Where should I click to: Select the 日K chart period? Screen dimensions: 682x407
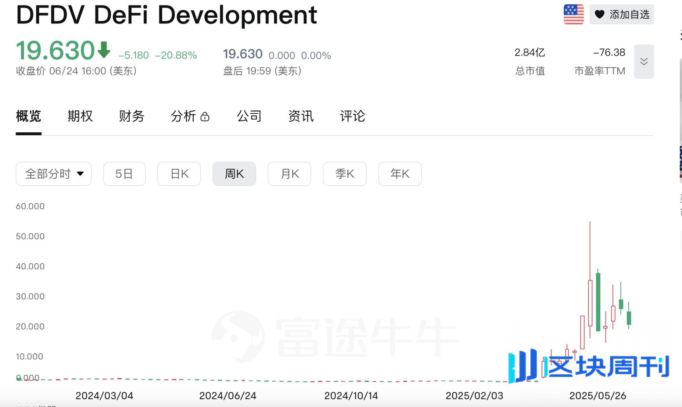click(x=179, y=174)
